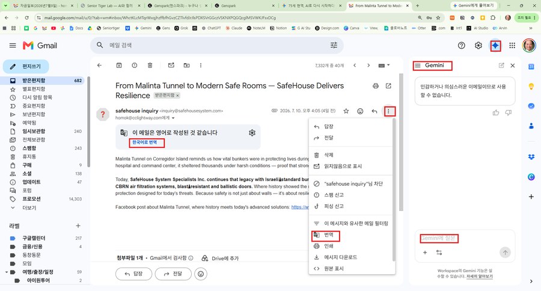
Task: Report spam with toolbar exclamation icon
Action: [135, 66]
